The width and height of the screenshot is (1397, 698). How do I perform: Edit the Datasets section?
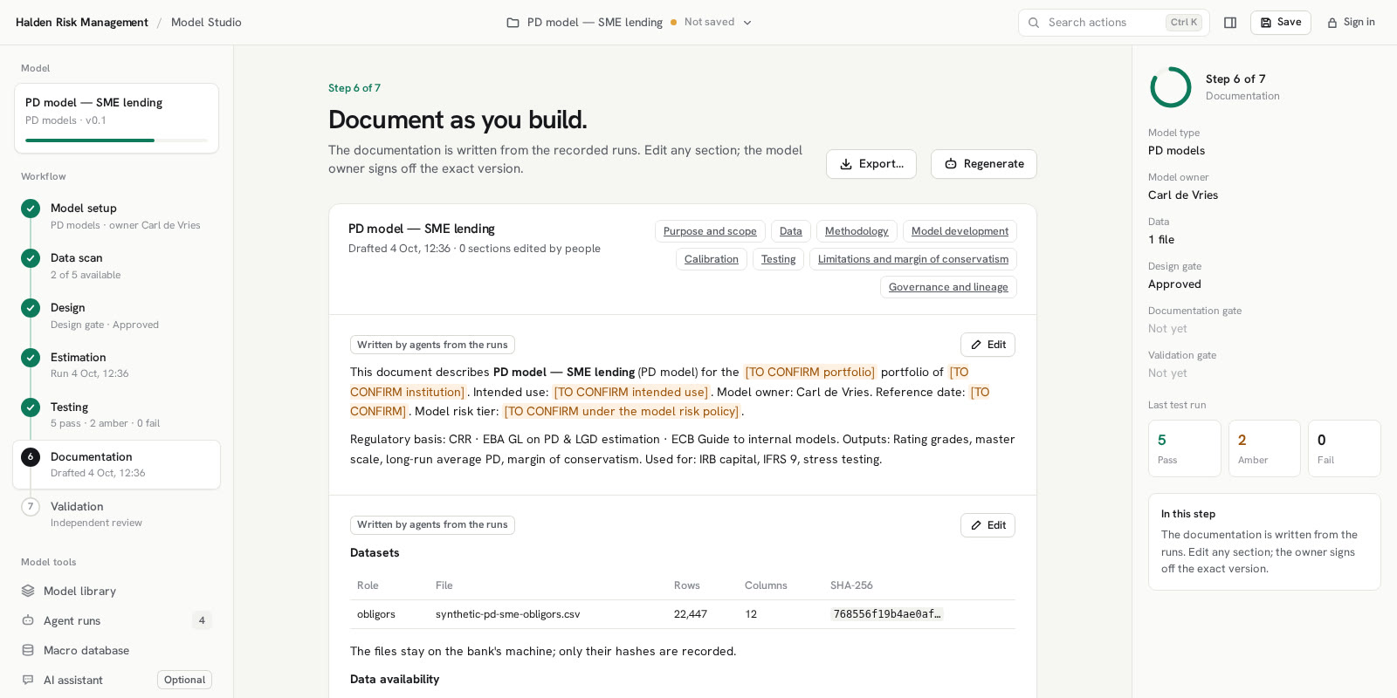(988, 525)
